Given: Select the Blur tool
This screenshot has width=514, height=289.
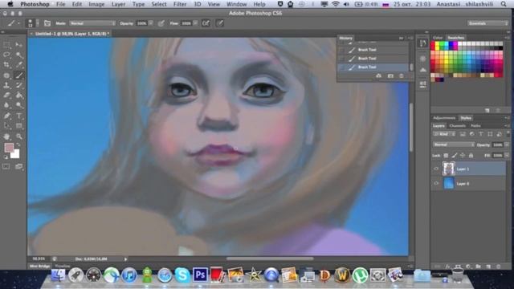Looking at the screenshot, I should 6,105.
